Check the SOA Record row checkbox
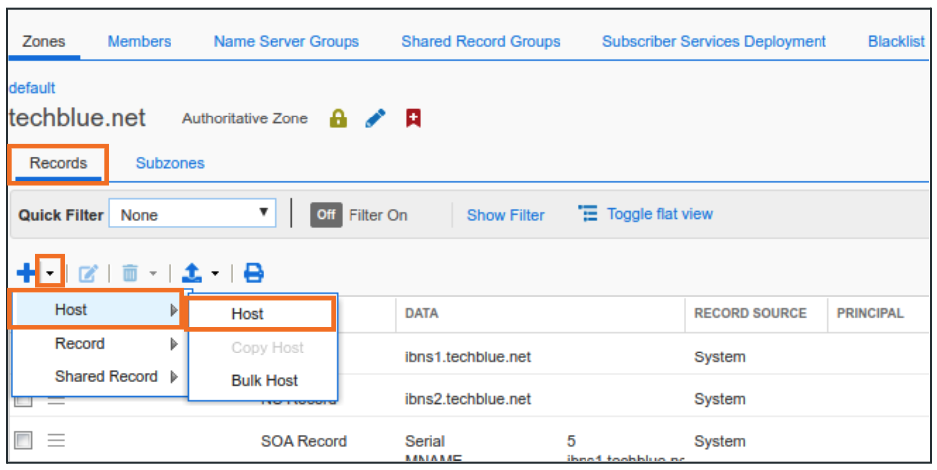The width and height of the screenshot is (937, 470). (24, 440)
